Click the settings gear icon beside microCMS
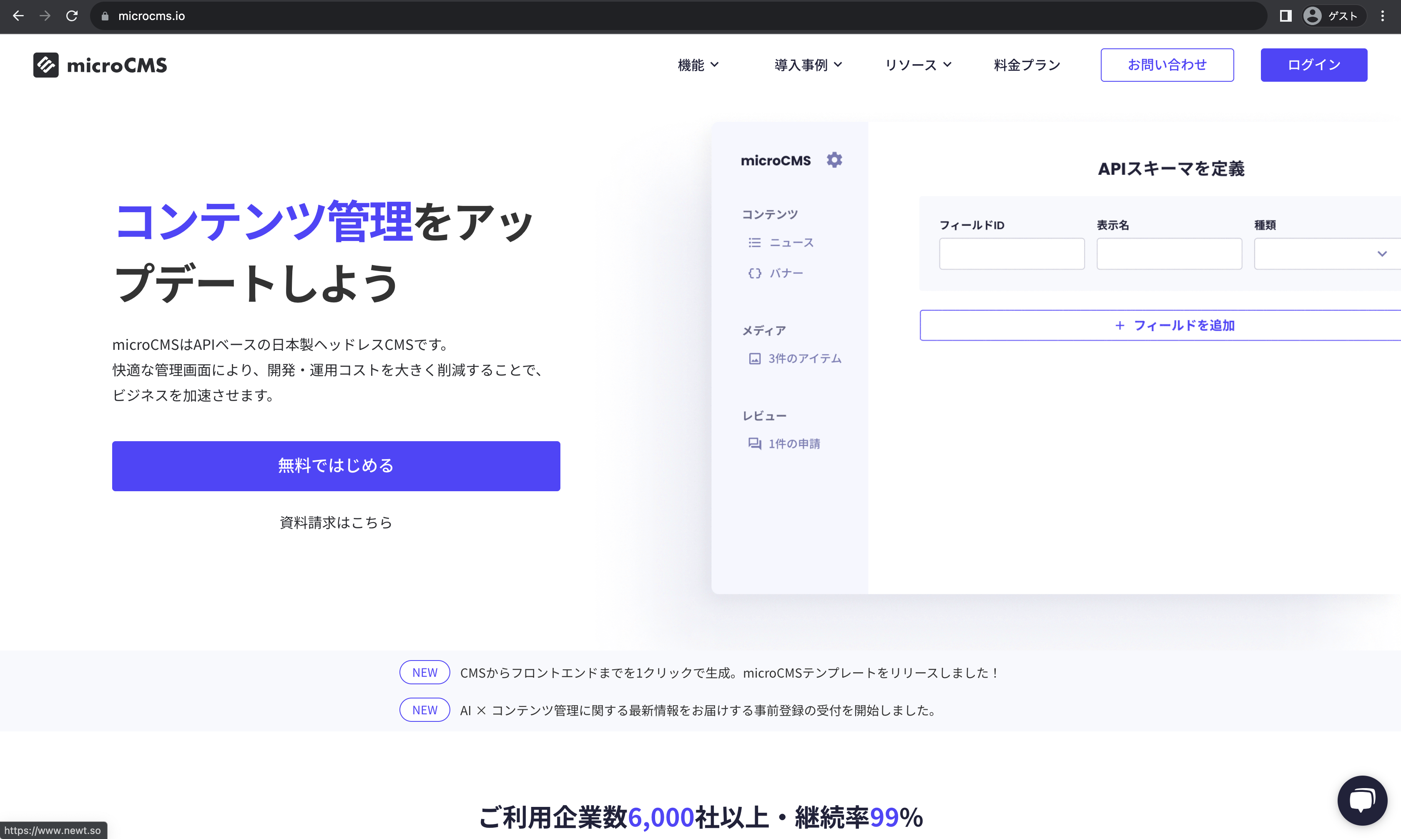 tap(834, 160)
